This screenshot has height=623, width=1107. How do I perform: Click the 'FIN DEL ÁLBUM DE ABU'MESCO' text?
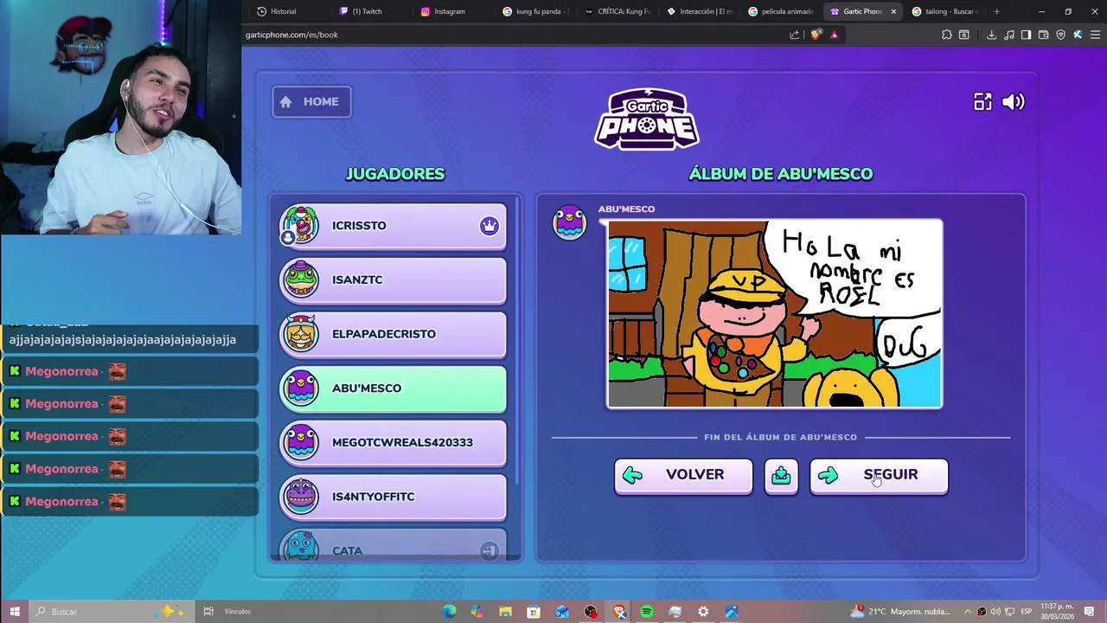781,437
